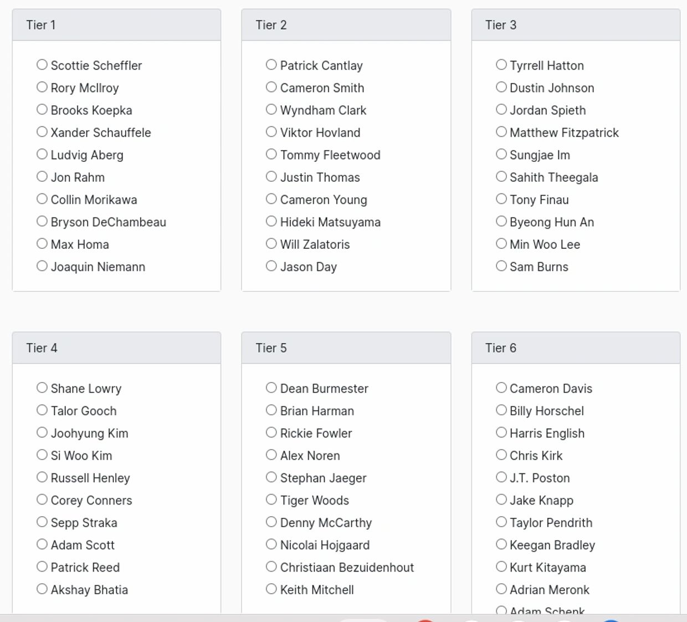Pick Jon Rahm from Tier 1
This screenshot has height=622, width=687.
tap(42, 177)
